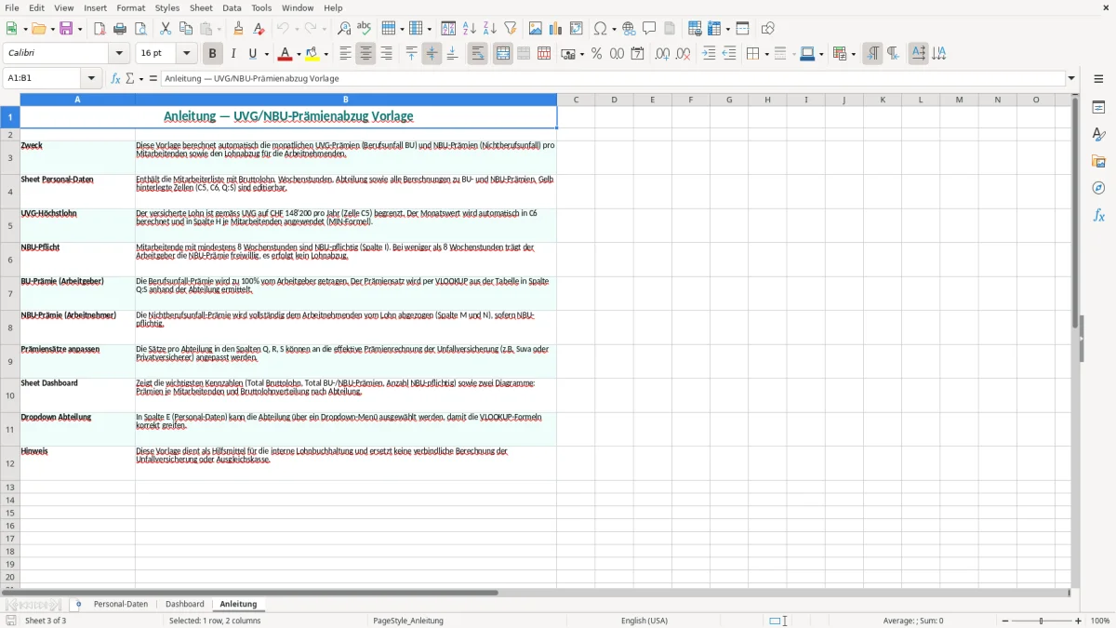
Task: Open the Draw functions shapes icon
Action: point(768,29)
